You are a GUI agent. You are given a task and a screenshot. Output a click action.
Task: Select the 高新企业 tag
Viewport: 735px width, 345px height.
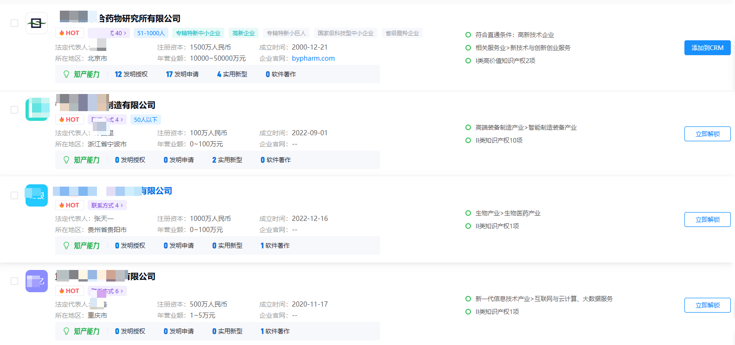pos(244,33)
